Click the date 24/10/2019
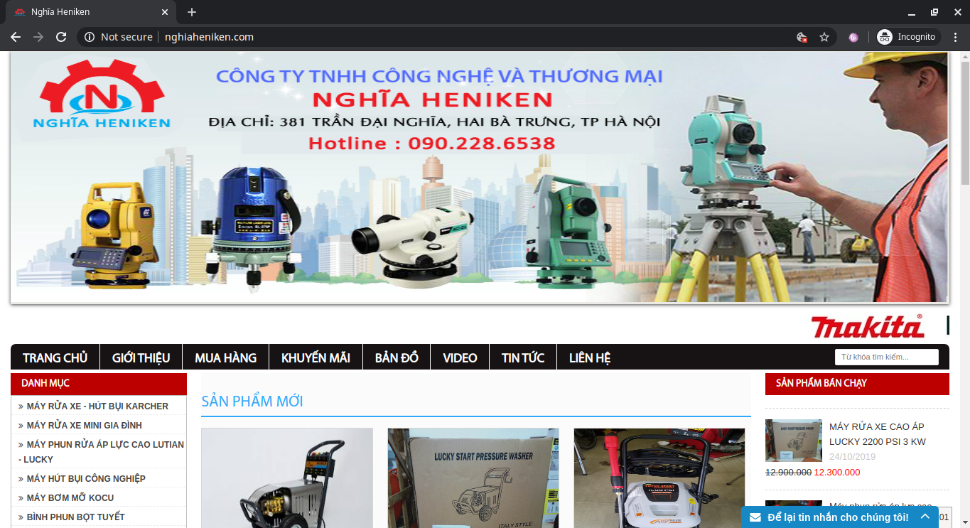This screenshot has height=528, width=970. click(853, 457)
